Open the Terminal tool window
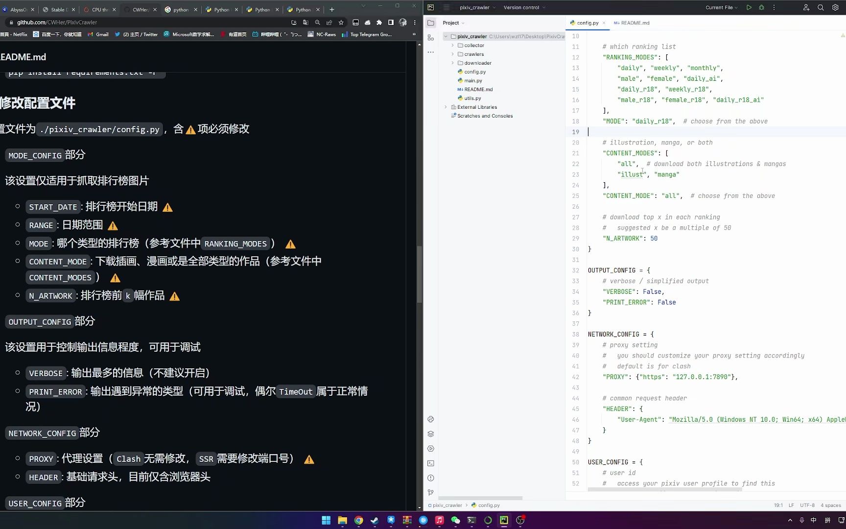The image size is (846, 529). click(x=431, y=463)
